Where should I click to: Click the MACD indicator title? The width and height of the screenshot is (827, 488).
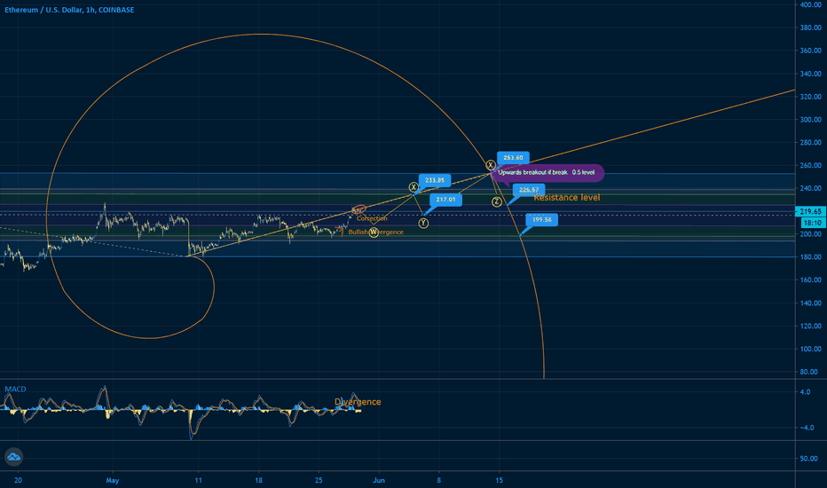(x=15, y=389)
